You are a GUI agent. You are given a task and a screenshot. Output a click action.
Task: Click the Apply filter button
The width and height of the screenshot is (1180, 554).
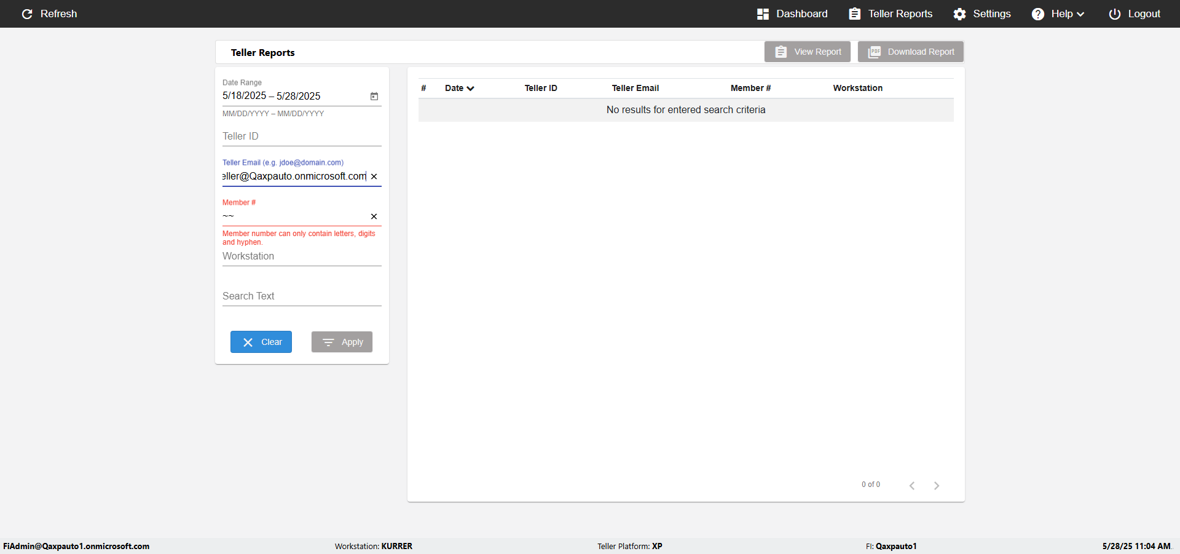click(342, 342)
